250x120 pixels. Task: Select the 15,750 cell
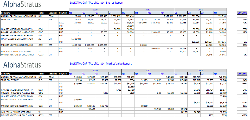coord(168,48)
